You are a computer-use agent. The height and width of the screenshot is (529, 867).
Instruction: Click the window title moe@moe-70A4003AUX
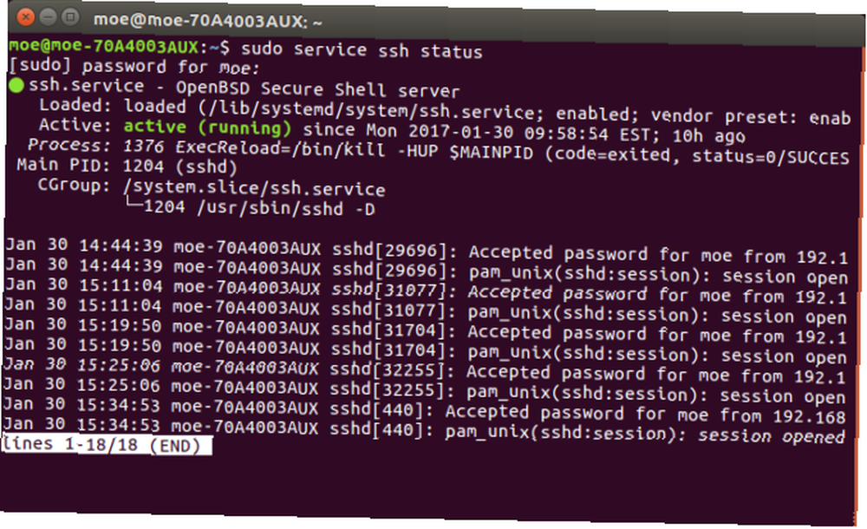pyautogui.click(x=208, y=22)
